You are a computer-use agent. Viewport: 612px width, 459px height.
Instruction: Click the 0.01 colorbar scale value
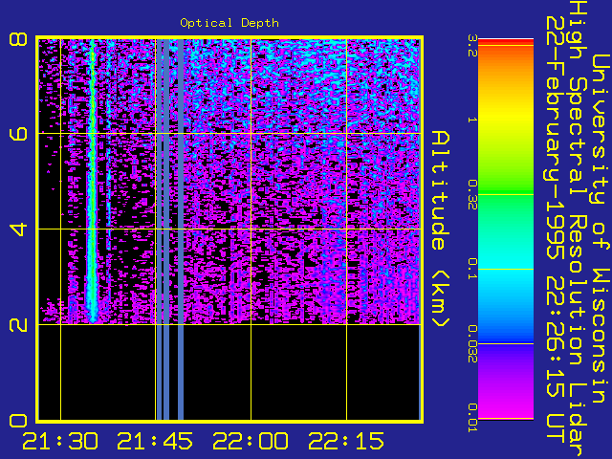pyautogui.click(x=472, y=418)
